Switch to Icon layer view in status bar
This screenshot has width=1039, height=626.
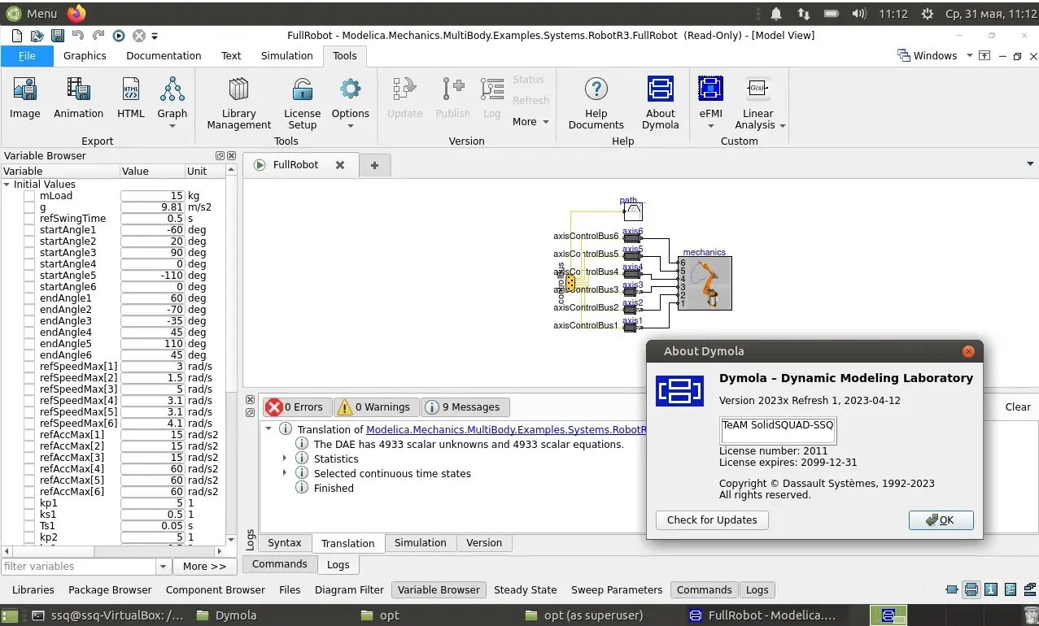click(x=951, y=590)
